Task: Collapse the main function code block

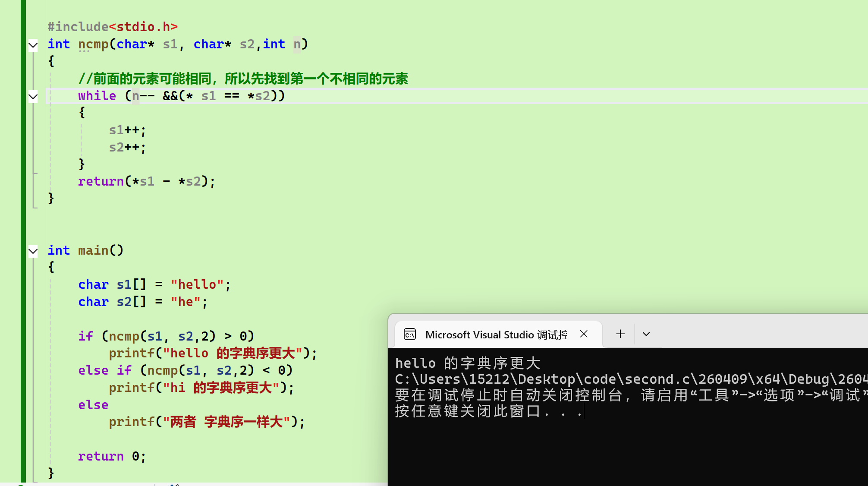Action: [x=33, y=251]
